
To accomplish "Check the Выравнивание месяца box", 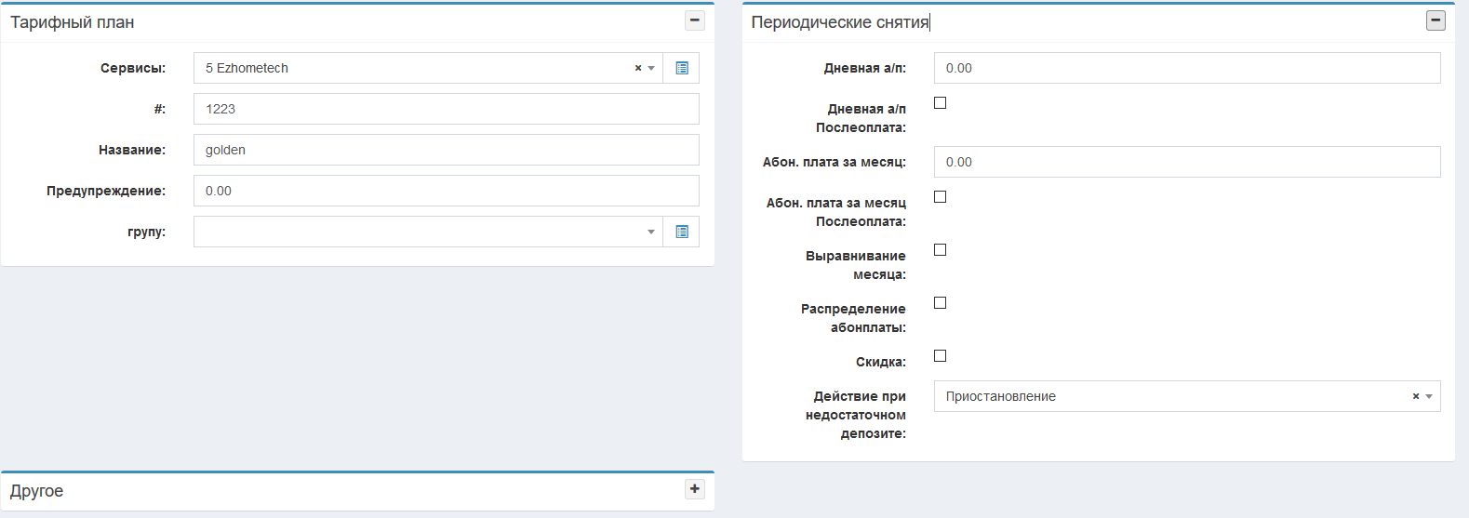I will point(940,250).
